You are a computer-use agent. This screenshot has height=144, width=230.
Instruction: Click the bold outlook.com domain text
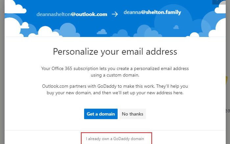89,14
